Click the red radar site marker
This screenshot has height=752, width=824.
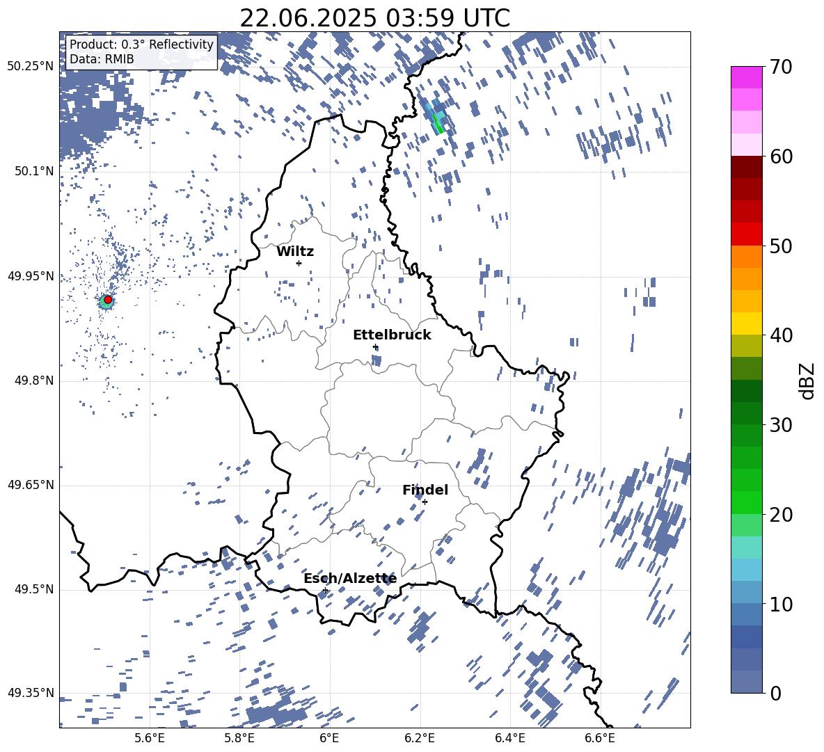tap(108, 300)
